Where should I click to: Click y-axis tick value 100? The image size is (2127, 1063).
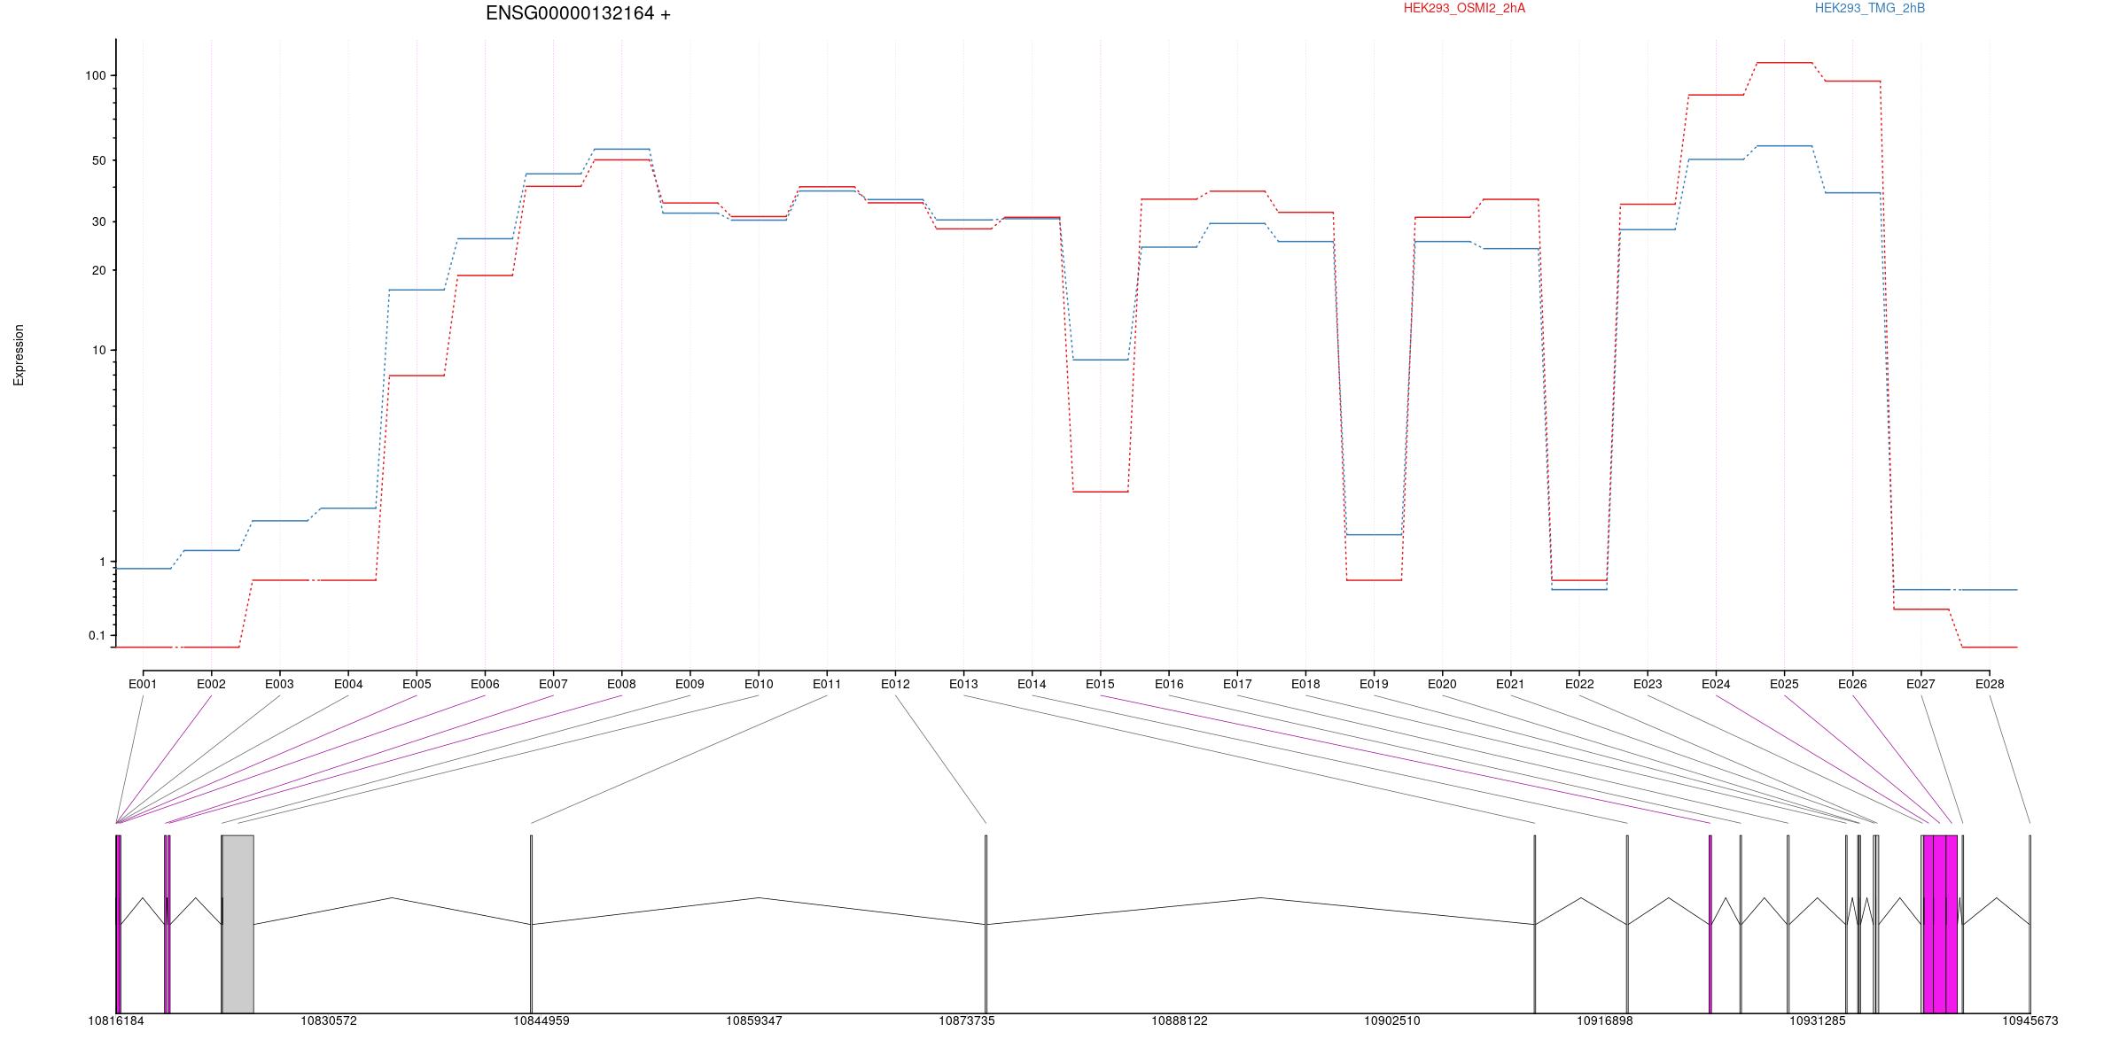(x=96, y=75)
